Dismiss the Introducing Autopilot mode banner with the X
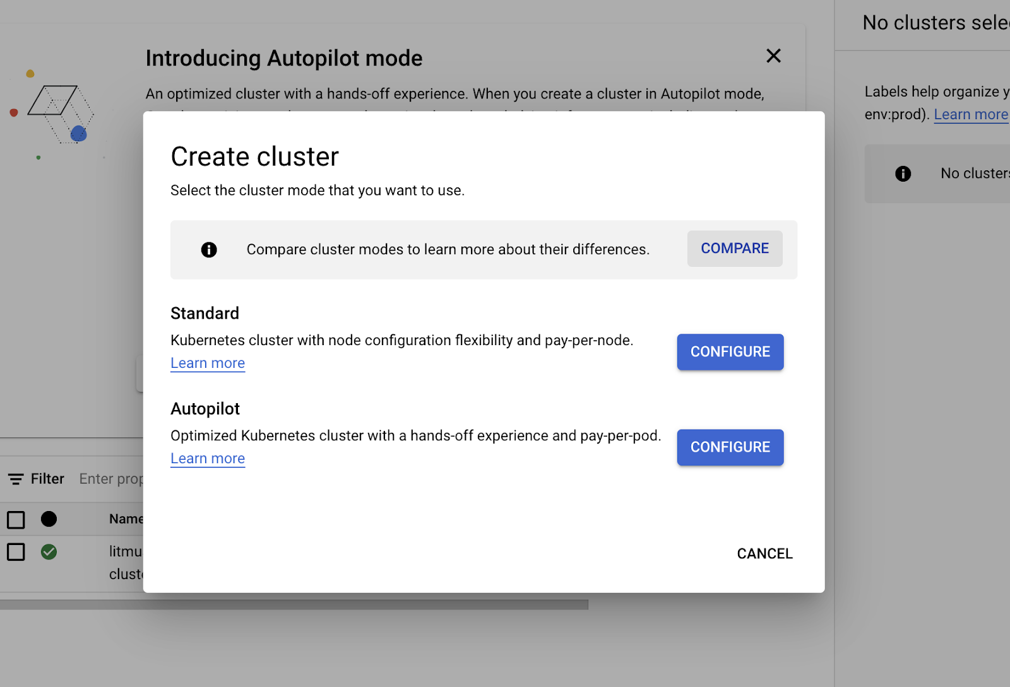 point(773,56)
